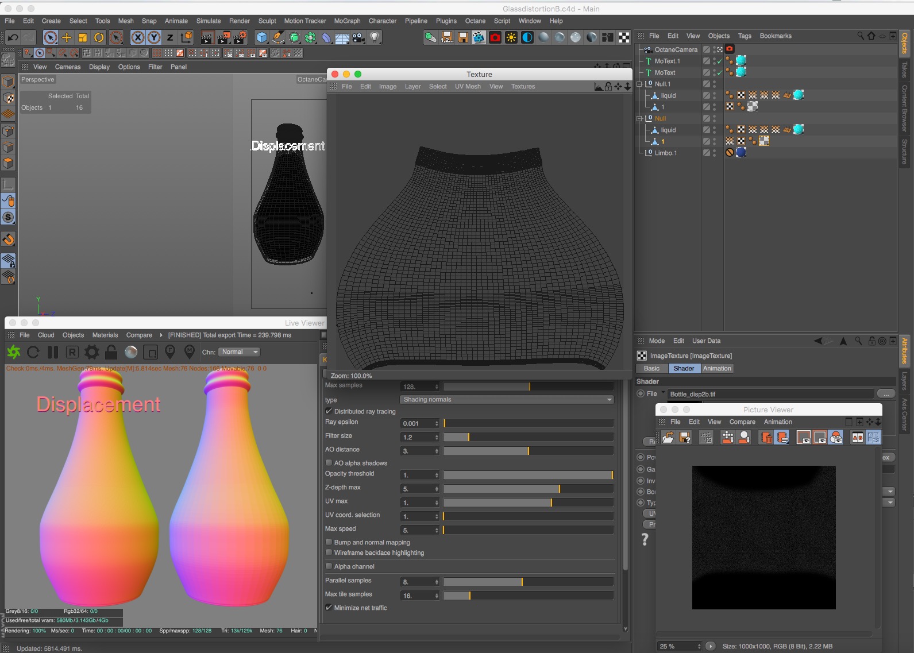
Task: Select the Rotate tool in main toolbar
Action: [99, 38]
